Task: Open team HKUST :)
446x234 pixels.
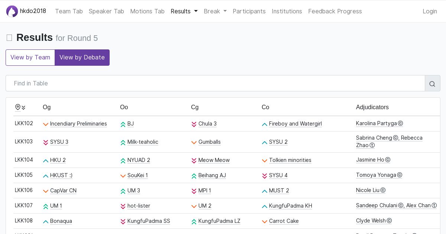Action: click(x=61, y=175)
